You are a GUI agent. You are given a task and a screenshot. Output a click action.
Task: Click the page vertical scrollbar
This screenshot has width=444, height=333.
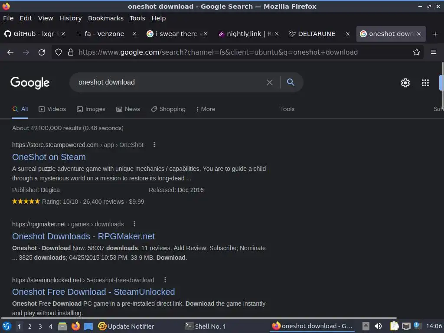point(442,85)
